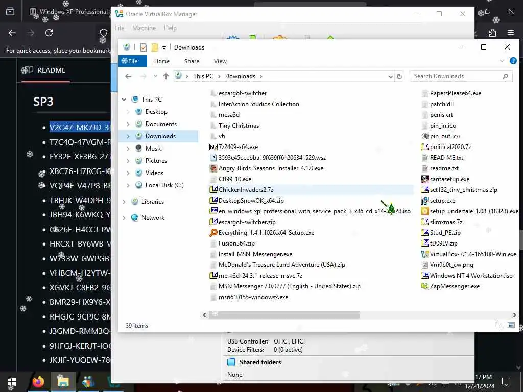Open VirtualBox Manager File menu
Screen dimensions: 523x392
120,28
